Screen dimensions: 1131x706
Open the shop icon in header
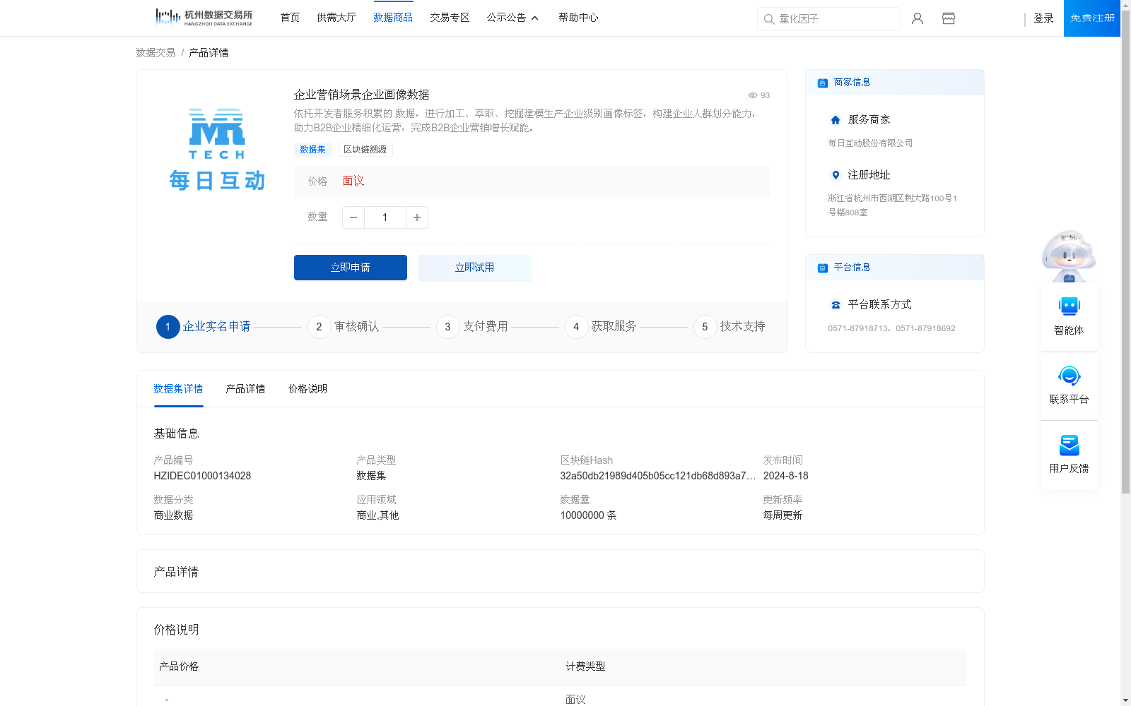949,18
